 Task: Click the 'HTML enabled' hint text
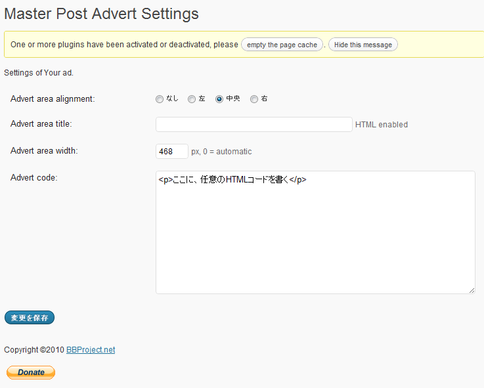pyautogui.click(x=382, y=125)
